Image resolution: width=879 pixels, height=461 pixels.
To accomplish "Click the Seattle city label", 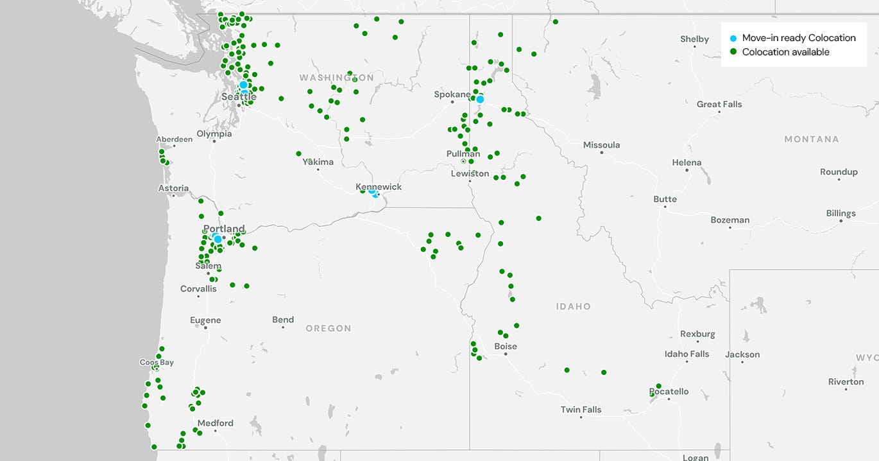I will [x=238, y=96].
